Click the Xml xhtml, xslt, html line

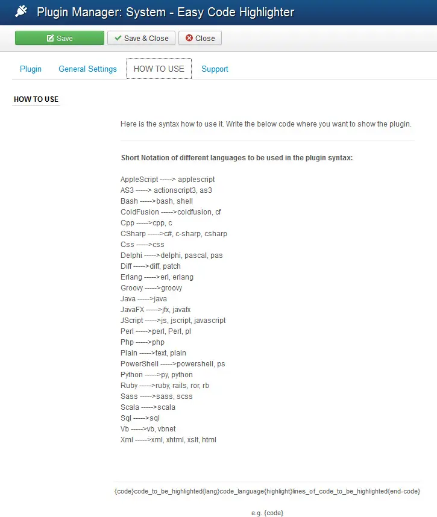click(169, 439)
